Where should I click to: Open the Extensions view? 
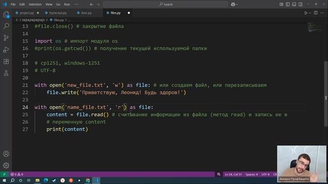pyautogui.click(x=6, y=61)
